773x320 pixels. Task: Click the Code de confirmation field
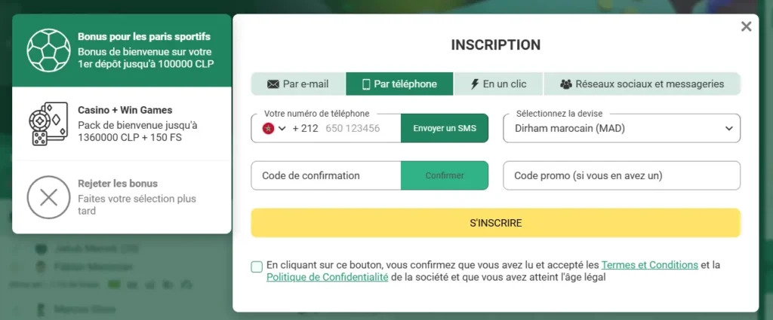point(326,175)
